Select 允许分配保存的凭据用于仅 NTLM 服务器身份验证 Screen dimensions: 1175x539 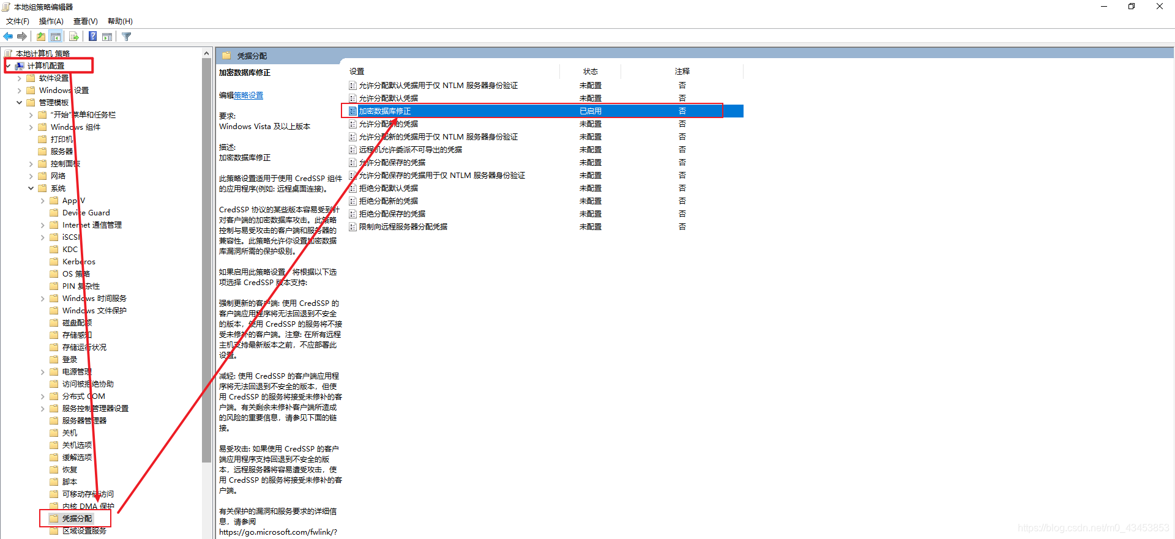coord(442,176)
